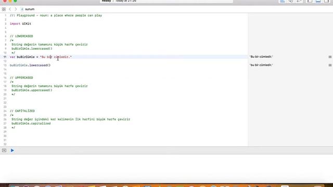Go back with the left chevron
This screenshot has height=187, width=333.
(10, 9)
